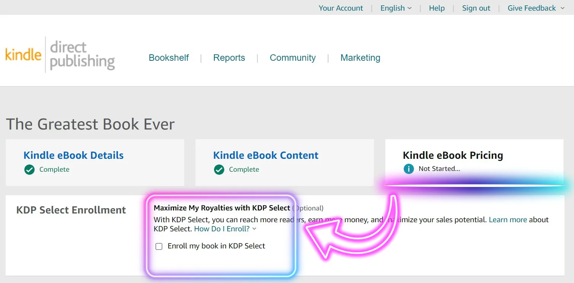
Task: Open the Community menu item
Action: coord(293,58)
